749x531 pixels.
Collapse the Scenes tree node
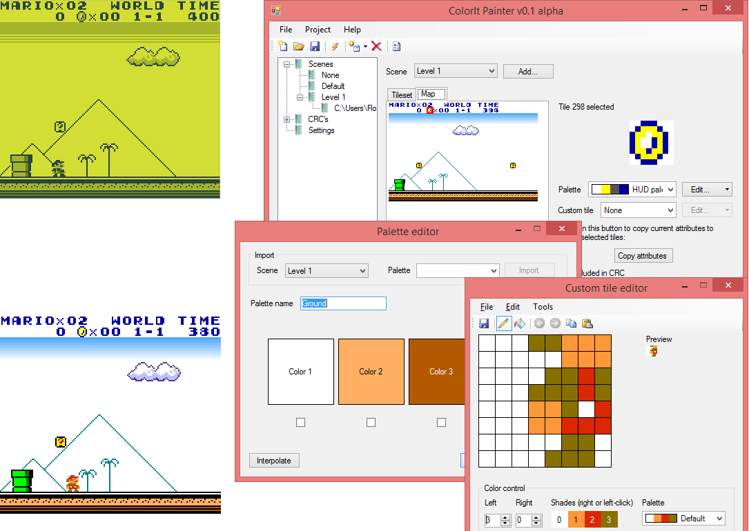pyautogui.click(x=286, y=64)
